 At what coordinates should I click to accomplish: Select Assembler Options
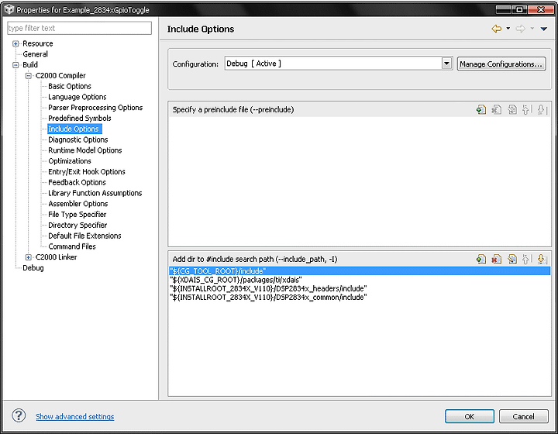click(x=78, y=204)
